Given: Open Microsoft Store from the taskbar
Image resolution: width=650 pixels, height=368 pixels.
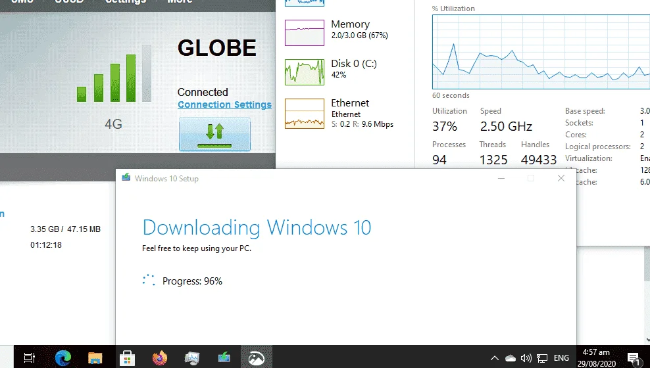Looking at the screenshot, I should coord(127,357).
